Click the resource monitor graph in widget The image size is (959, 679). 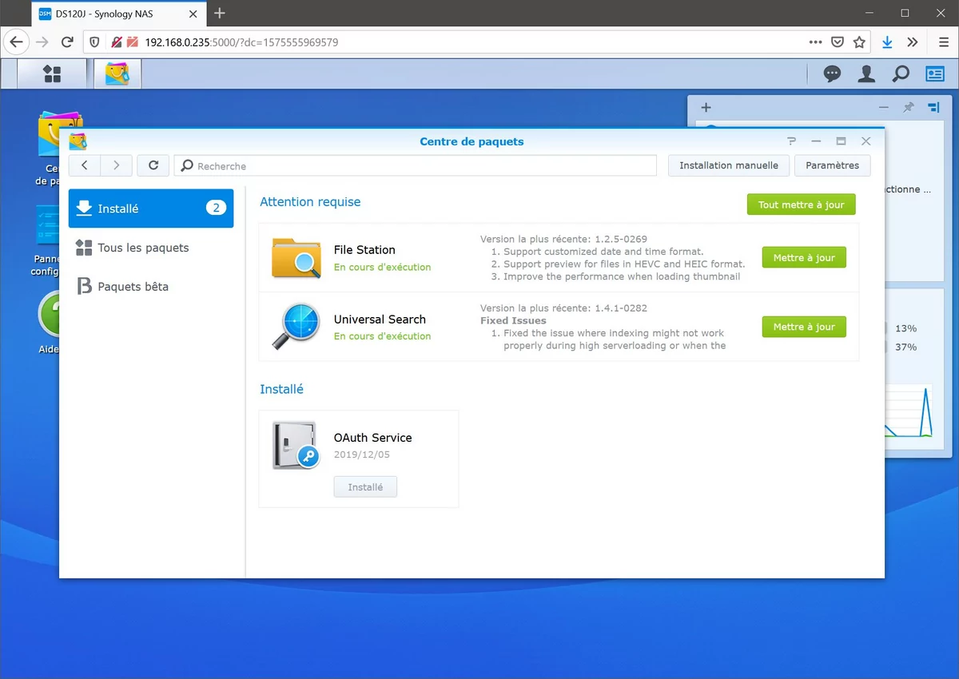[909, 411]
